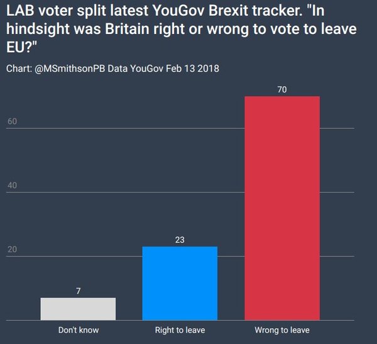Click the 40 y-axis tick label
The height and width of the screenshot is (344, 377).
[12, 186]
